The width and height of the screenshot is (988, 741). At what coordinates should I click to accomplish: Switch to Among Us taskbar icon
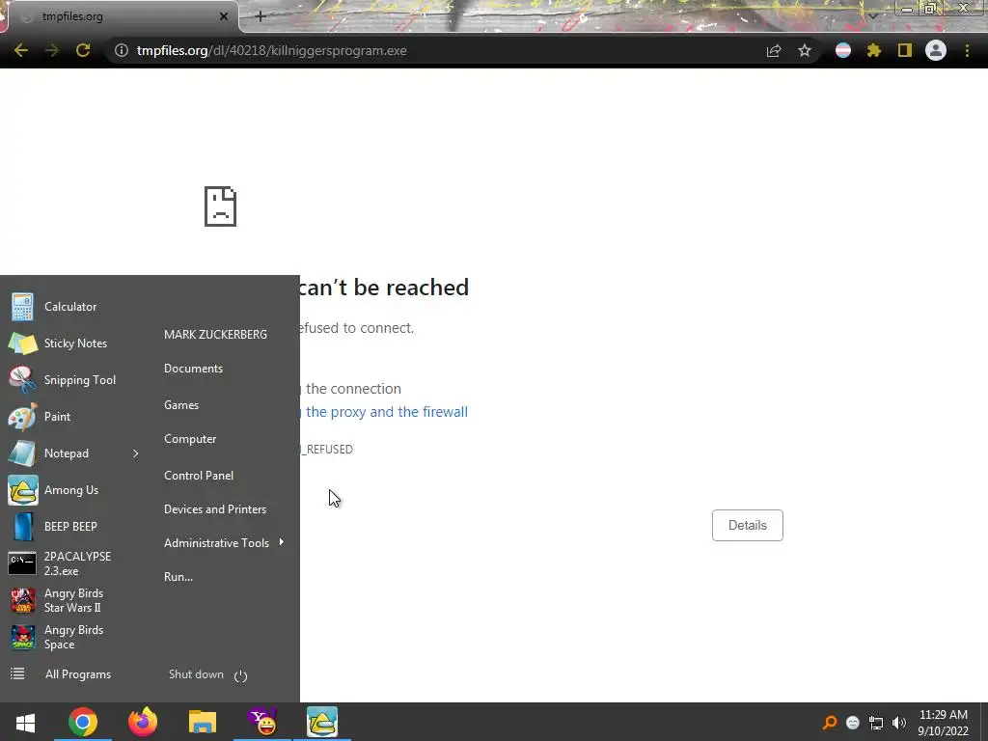(x=322, y=722)
